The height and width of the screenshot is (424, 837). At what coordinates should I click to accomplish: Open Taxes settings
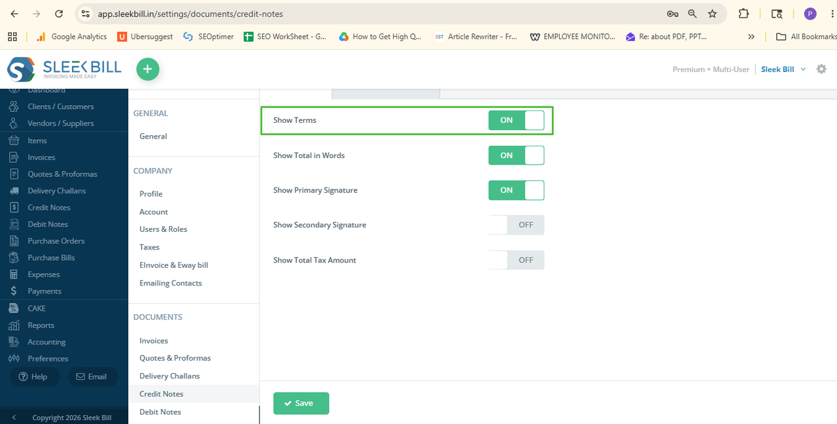click(x=150, y=247)
